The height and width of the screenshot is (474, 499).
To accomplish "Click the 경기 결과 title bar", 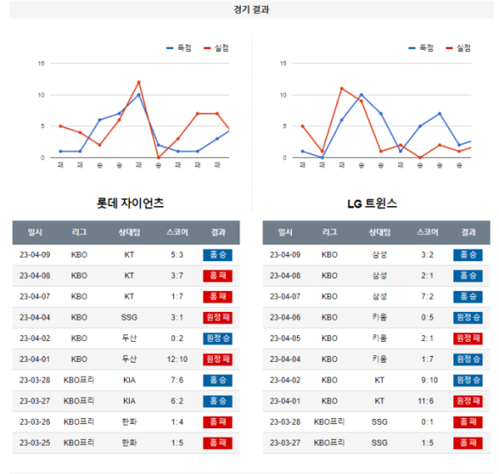I will (x=251, y=9).
